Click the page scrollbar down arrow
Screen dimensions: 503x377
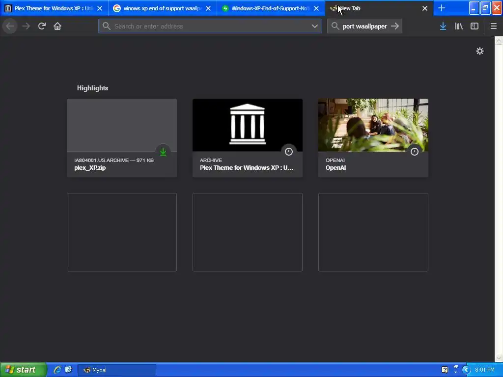coord(499,358)
